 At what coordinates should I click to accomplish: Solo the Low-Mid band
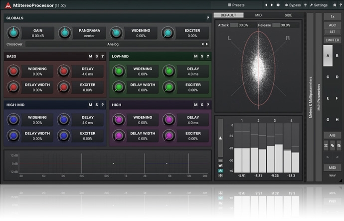click(x=202, y=56)
